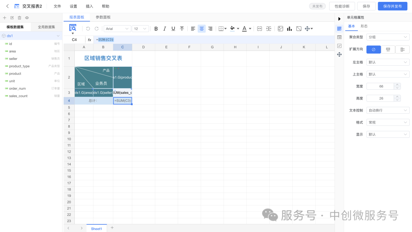Open the 文本控制 dropdown
The image size is (412, 232).
[x=388, y=110]
